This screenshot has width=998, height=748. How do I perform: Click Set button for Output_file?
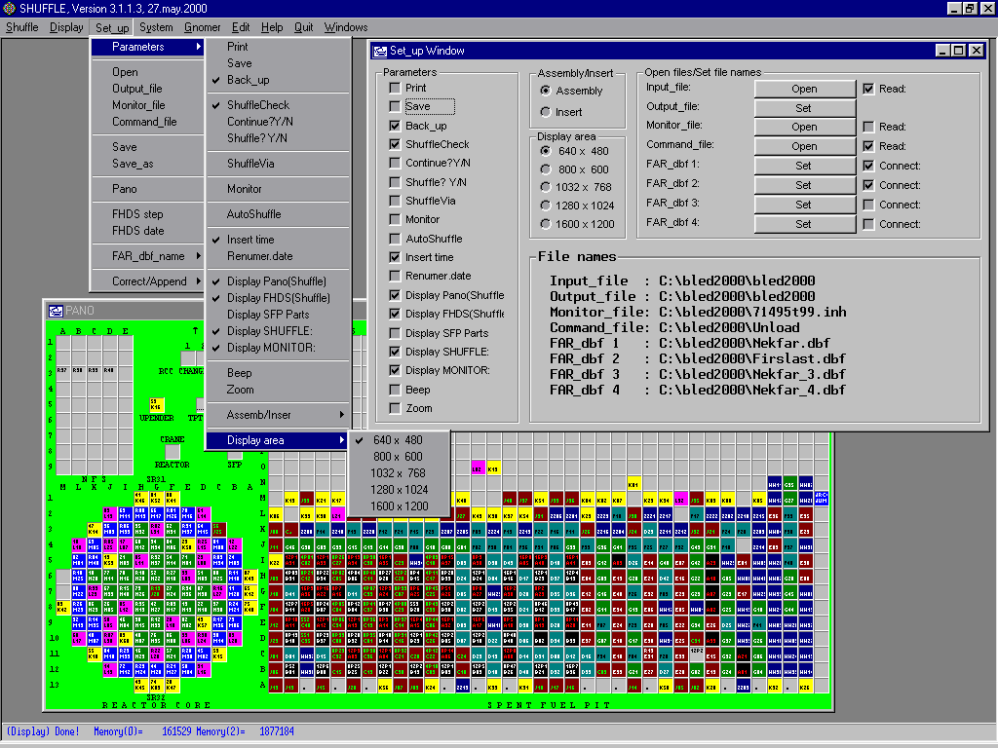tap(804, 108)
